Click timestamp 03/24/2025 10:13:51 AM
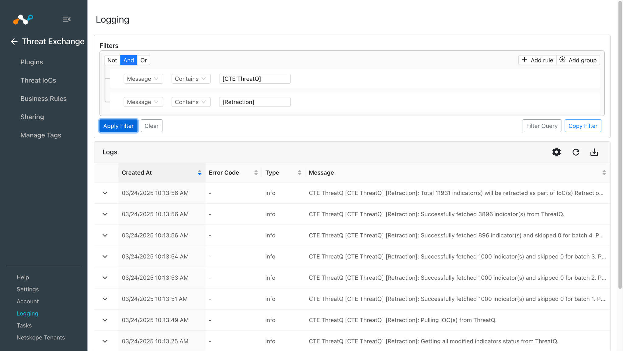 pos(155,299)
